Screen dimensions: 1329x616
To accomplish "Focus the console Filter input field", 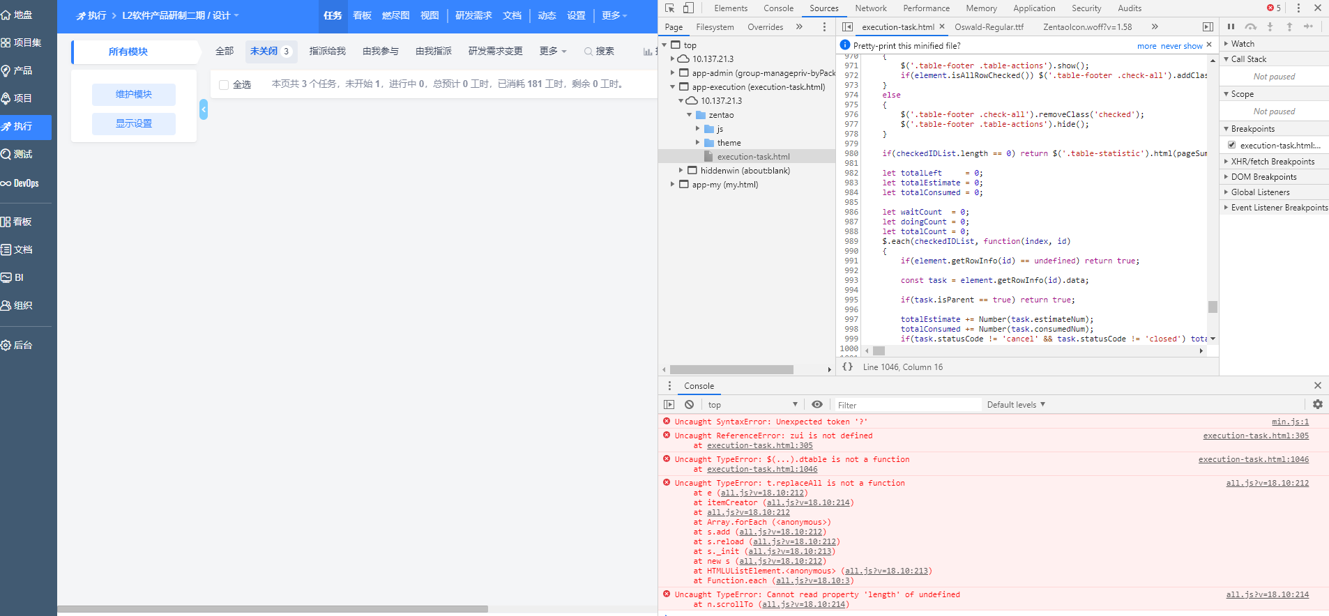I will (906, 405).
